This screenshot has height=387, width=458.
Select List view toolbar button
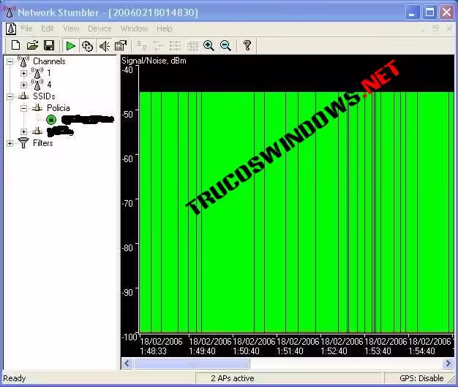pyautogui.click(x=175, y=46)
